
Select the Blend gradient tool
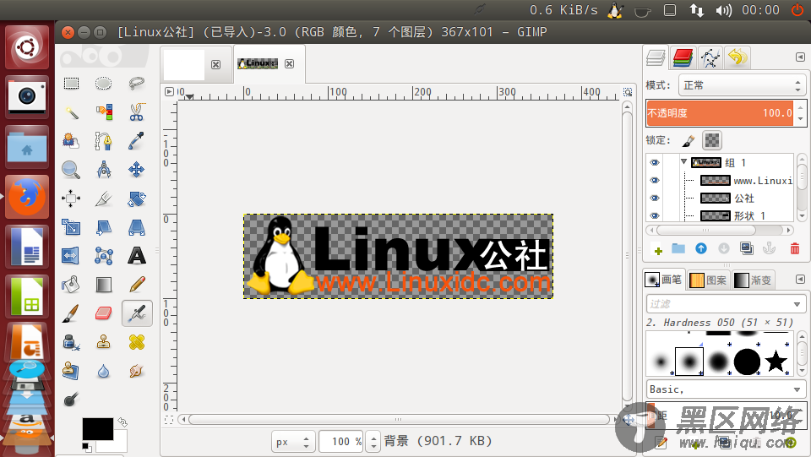(x=103, y=285)
